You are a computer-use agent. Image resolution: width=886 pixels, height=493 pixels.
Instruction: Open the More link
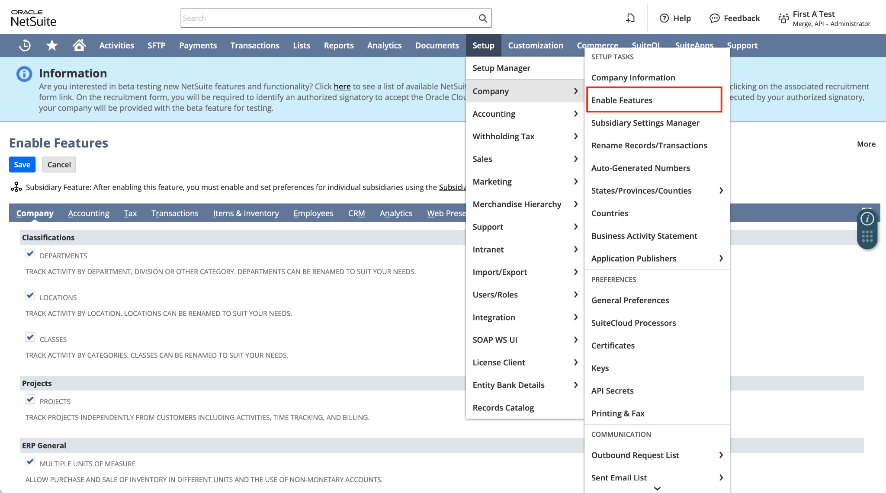click(866, 144)
